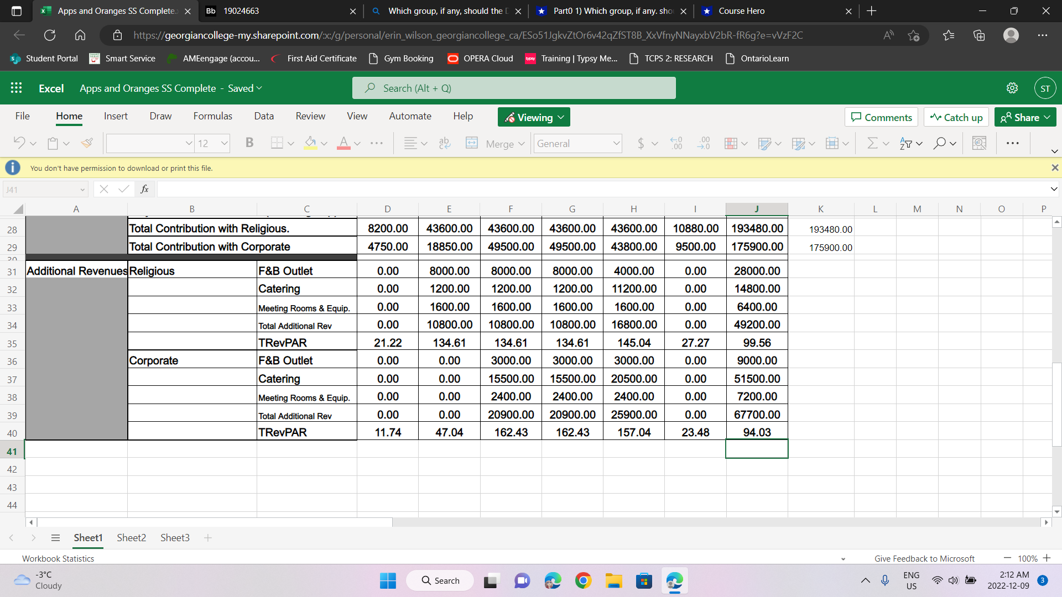Select the Format Painter icon
The width and height of the screenshot is (1062, 597).
pos(87,143)
